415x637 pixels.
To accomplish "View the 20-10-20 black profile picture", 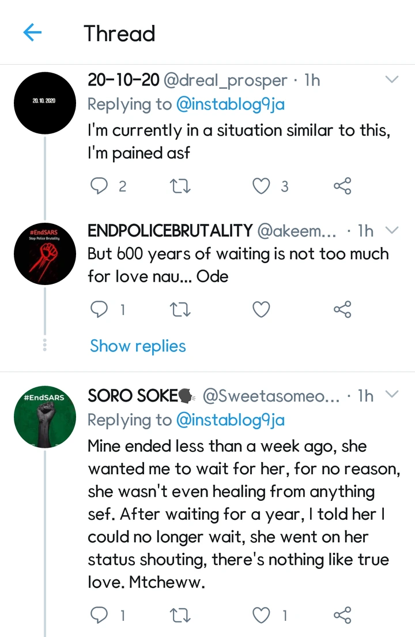I will pos(43,102).
